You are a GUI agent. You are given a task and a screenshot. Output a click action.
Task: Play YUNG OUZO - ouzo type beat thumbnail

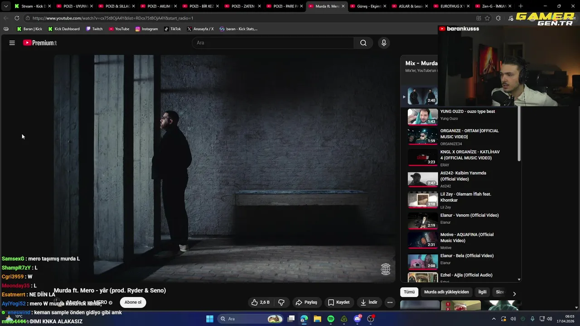(x=423, y=116)
